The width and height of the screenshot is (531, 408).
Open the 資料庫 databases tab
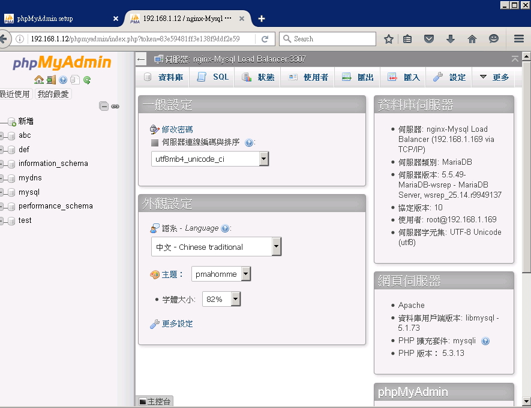[163, 77]
